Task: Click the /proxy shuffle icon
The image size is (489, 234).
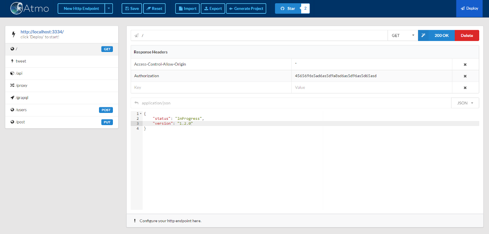Action: (12, 86)
